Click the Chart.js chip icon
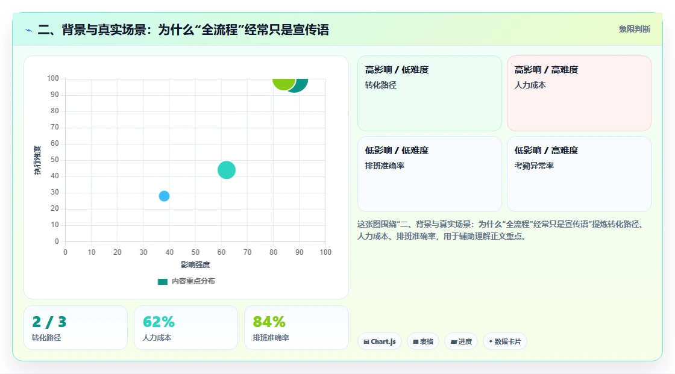Screen dimensions: 675x374 366,341
